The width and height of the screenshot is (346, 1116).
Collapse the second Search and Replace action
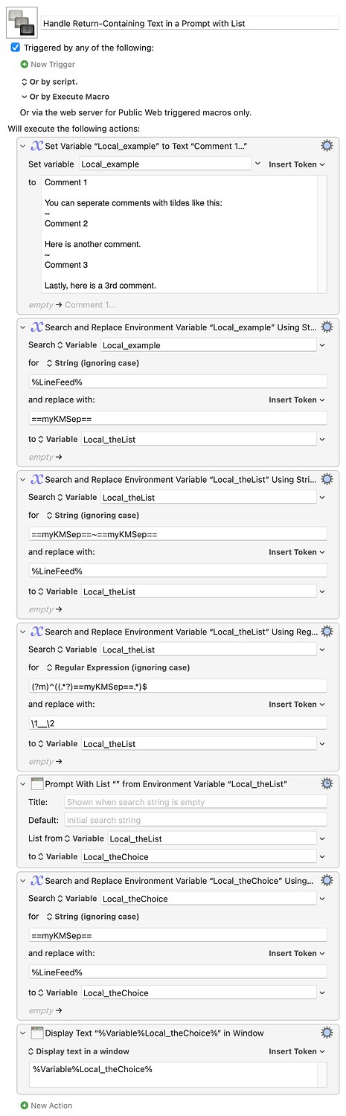click(x=23, y=479)
